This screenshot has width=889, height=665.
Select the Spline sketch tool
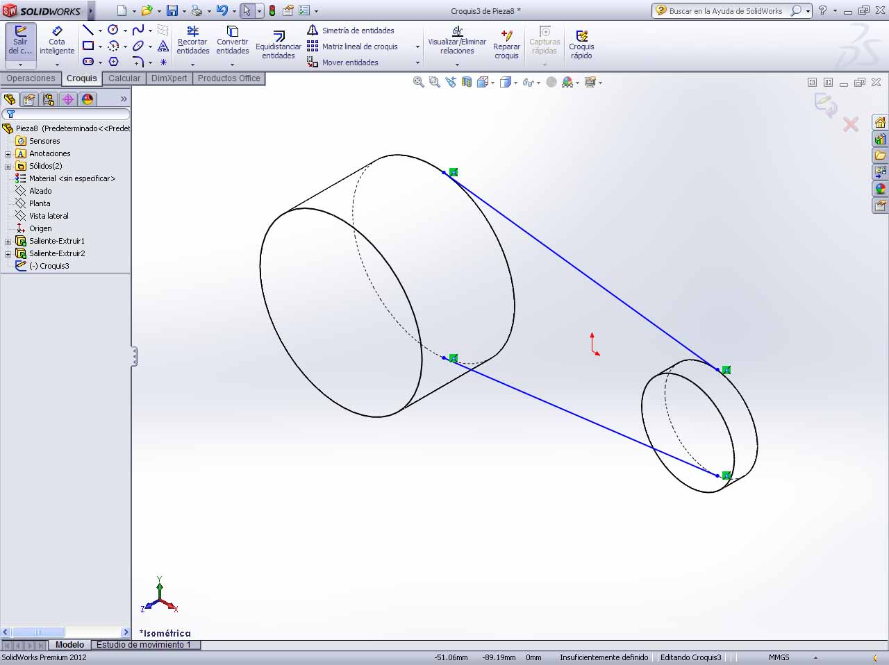pyautogui.click(x=138, y=30)
